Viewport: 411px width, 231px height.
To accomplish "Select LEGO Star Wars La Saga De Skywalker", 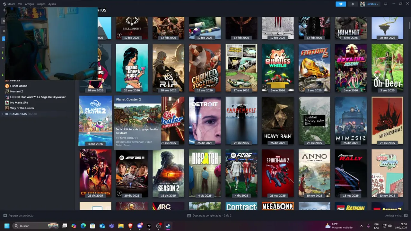I will [38, 97].
